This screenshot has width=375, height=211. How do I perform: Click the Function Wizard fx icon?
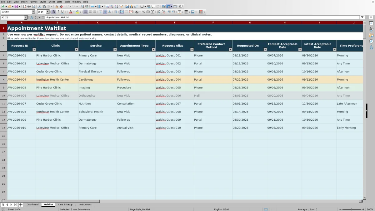click(x=32, y=18)
